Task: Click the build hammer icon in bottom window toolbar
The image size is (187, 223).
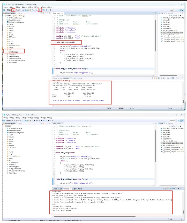Action: coord(13,120)
